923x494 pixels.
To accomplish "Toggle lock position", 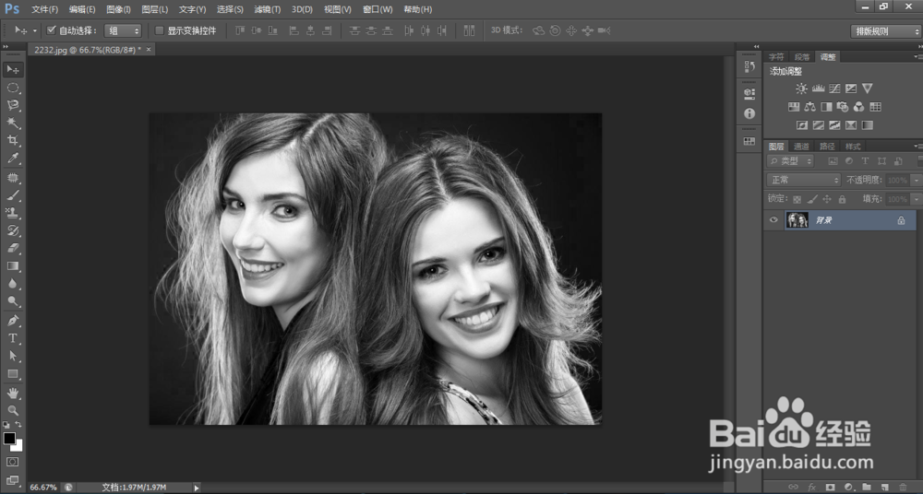I will pyautogui.click(x=827, y=199).
